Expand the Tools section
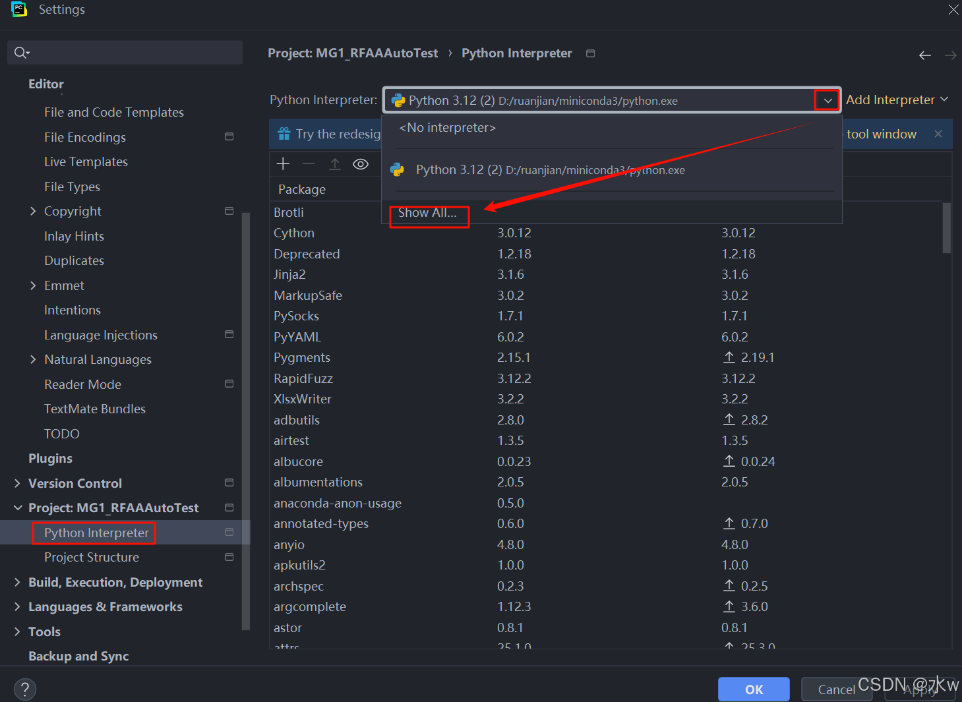 click(17, 631)
